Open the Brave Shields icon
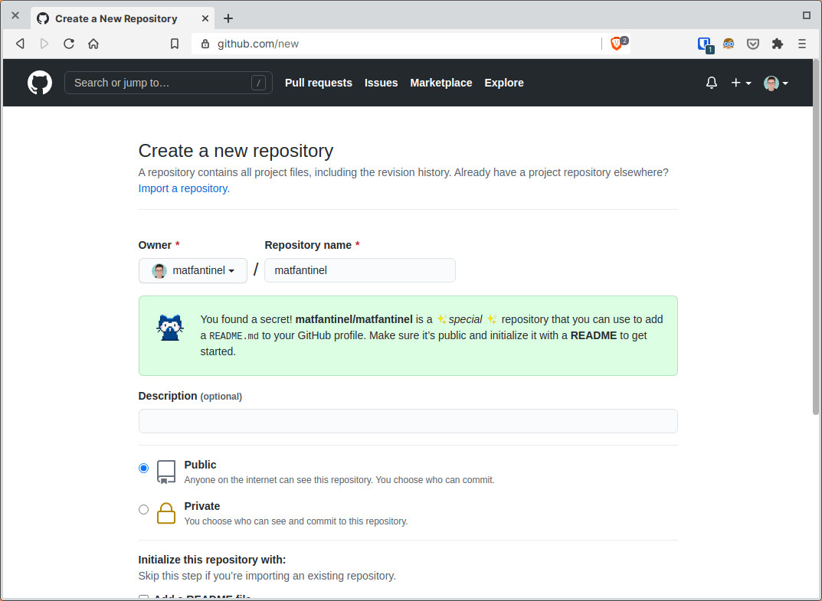This screenshot has height=601, width=822. [x=617, y=44]
